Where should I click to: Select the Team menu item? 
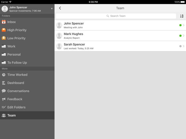(x=27, y=115)
